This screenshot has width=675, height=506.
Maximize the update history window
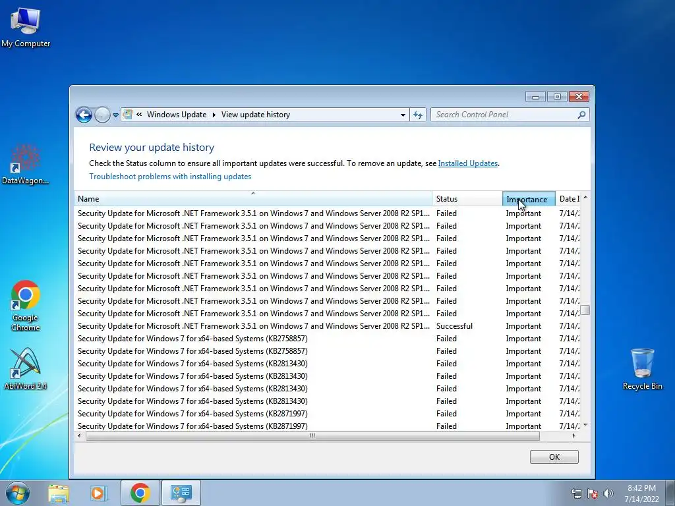[x=557, y=97]
